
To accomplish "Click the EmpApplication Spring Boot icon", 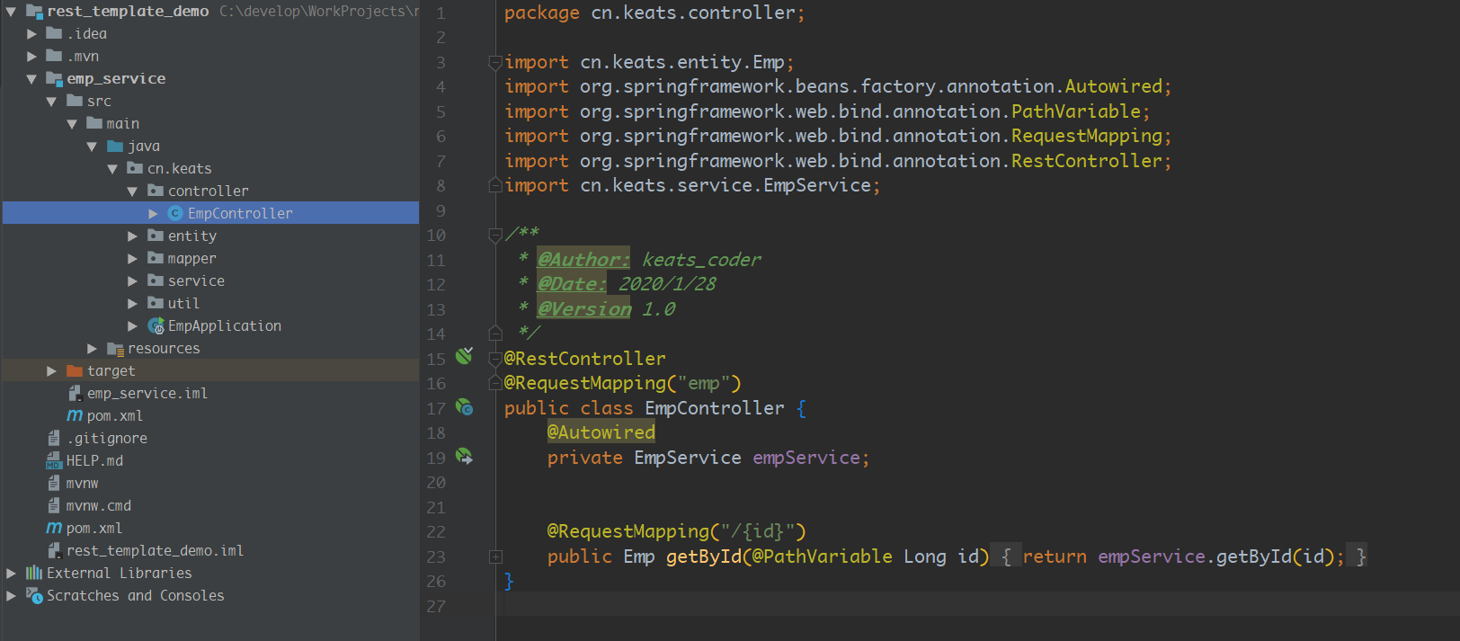I will (x=156, y=325).
